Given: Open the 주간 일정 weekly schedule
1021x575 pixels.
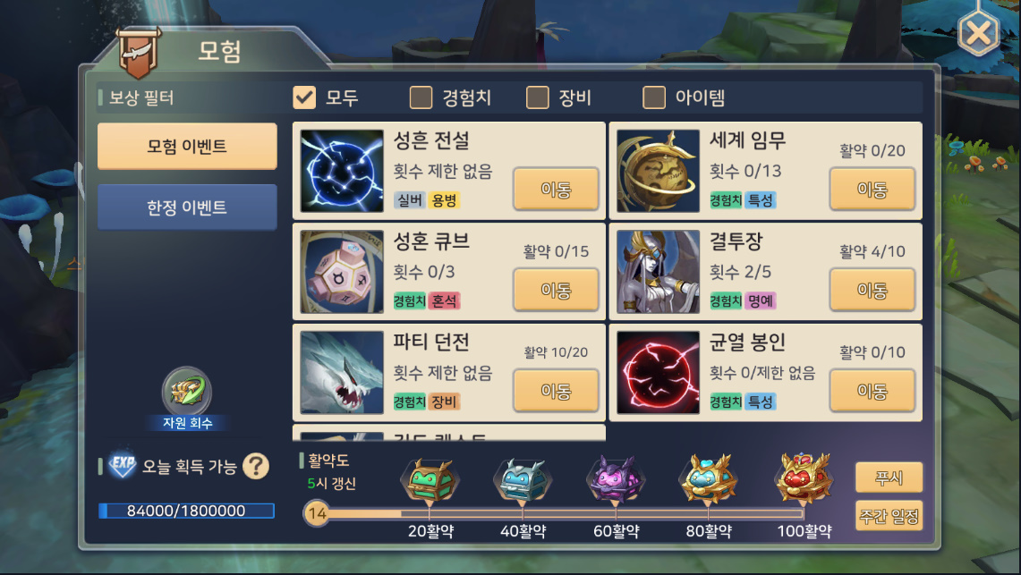Looking at the screenshot, I should point(889,517).
